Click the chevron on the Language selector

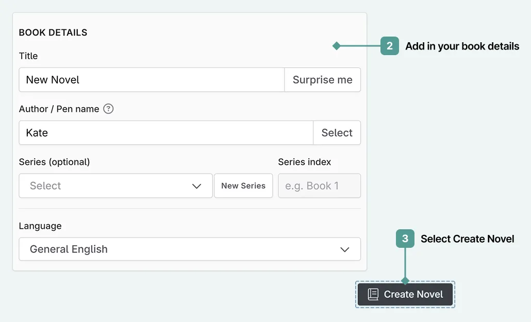[x=344, y=249]
